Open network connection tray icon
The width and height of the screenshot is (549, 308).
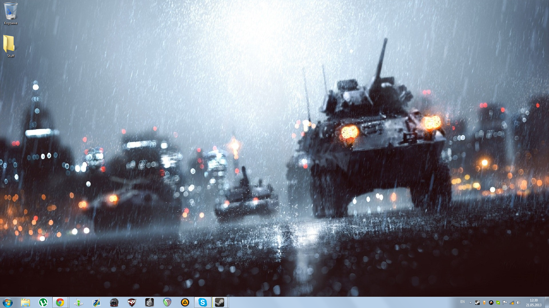pyautogui.click(x=512, y=303)
